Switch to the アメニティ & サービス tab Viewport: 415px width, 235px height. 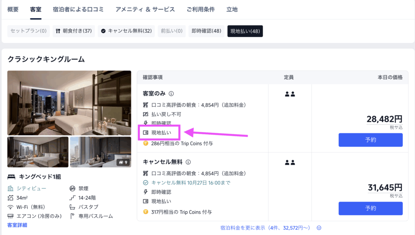(145, 9)
